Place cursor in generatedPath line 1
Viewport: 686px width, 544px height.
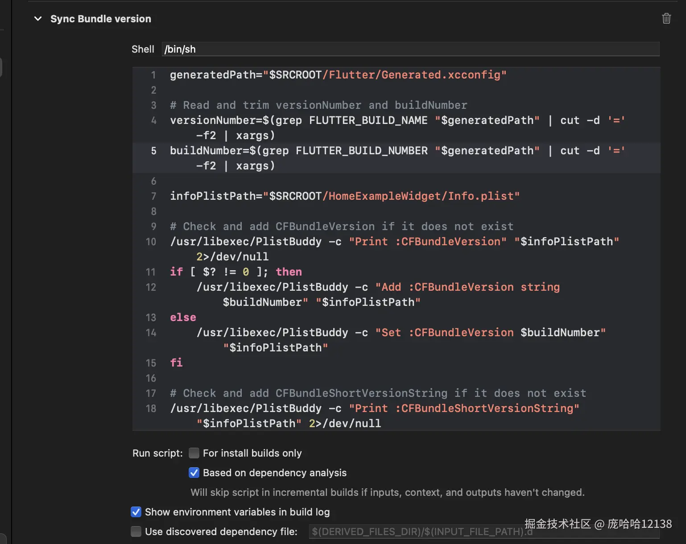tap(338, 74)
